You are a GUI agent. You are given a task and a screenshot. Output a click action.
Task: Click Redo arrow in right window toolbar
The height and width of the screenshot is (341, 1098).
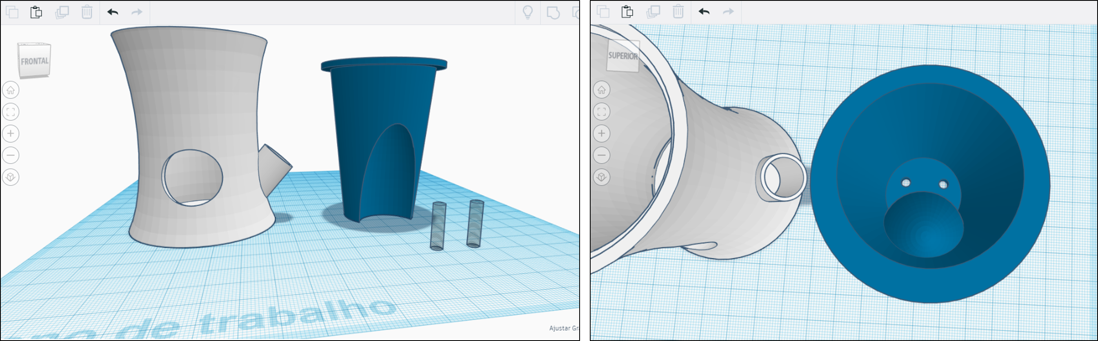(729, 12)
